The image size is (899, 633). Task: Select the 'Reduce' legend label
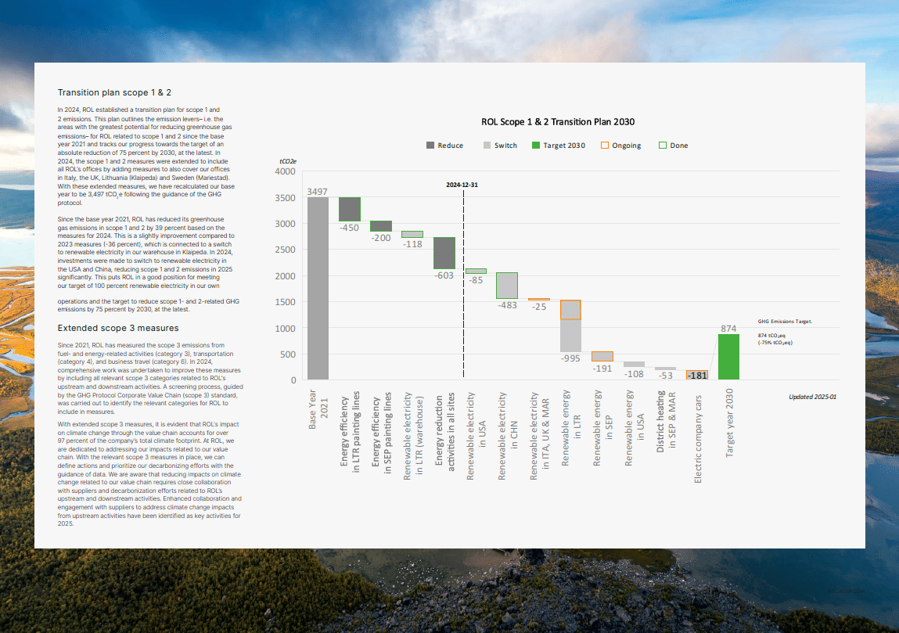(450, 146)
